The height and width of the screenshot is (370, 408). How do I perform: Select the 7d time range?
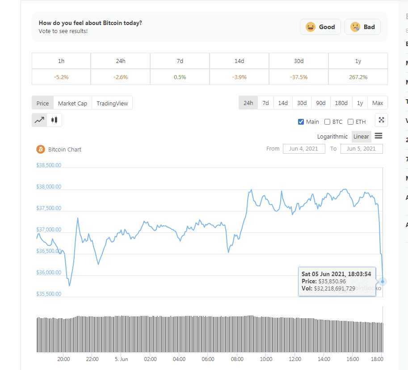tap(265, 103)
